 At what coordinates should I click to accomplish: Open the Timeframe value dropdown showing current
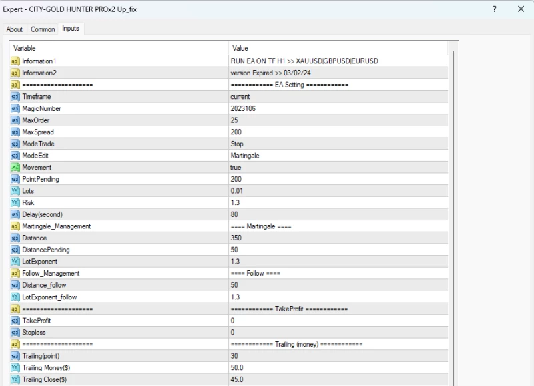337,97
